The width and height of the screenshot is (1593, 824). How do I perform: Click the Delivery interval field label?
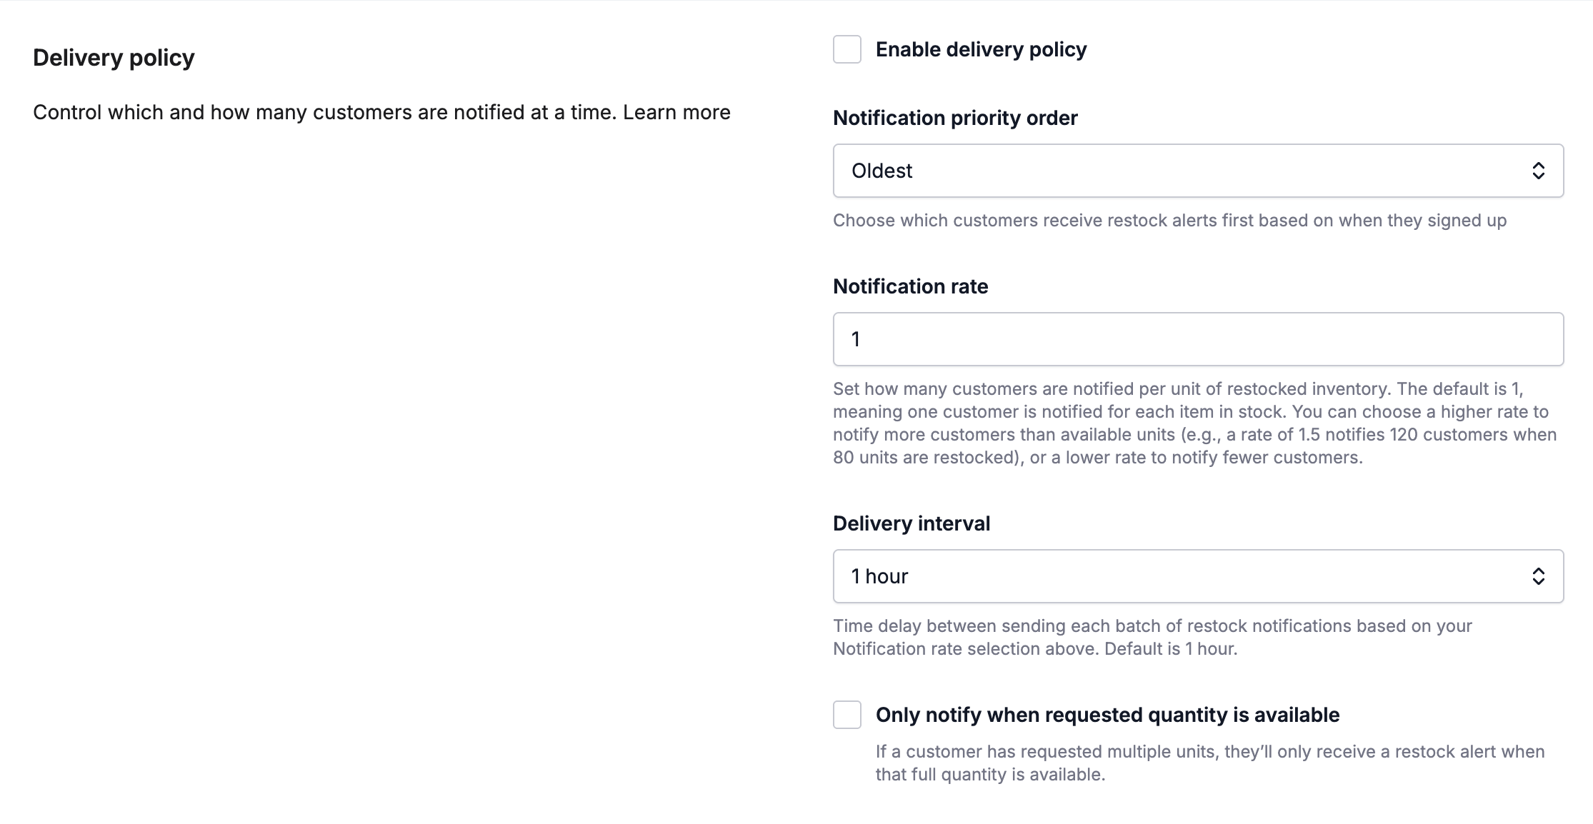pos(912,523)
